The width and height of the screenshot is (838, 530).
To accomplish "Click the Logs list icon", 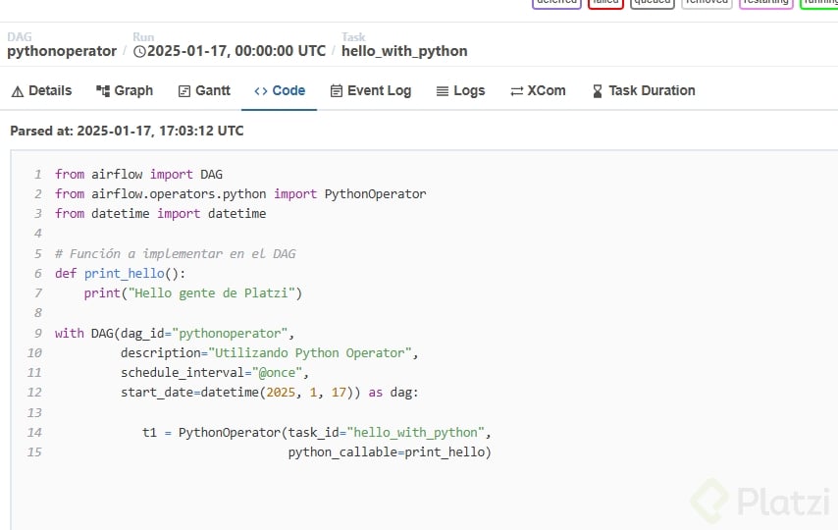I will tap(443, 91).
